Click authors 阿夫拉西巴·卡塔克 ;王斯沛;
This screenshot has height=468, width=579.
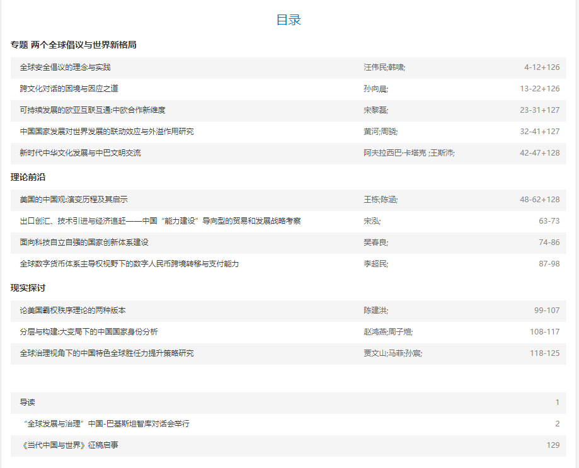409,153
